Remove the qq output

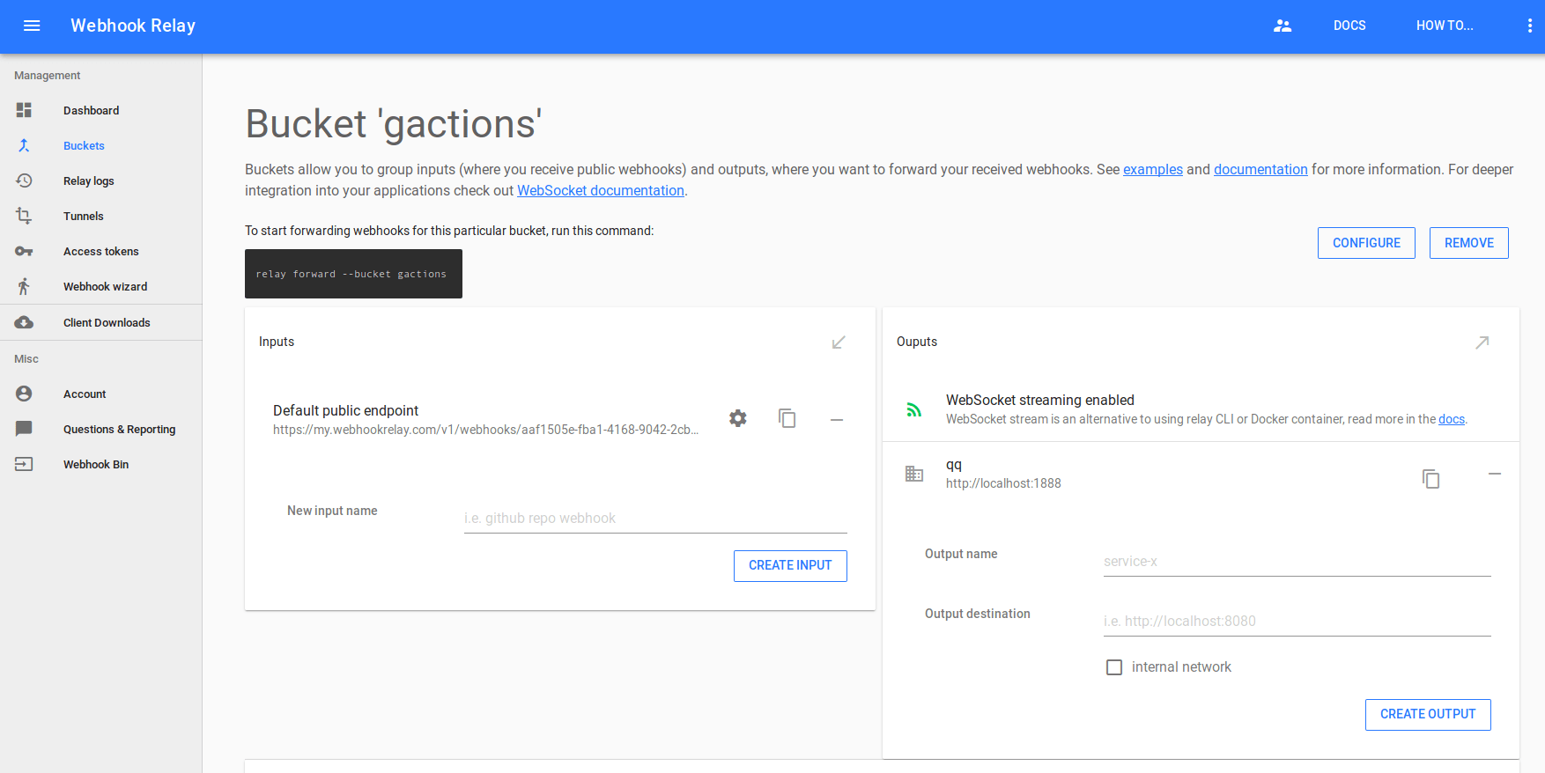point(1495,475)
